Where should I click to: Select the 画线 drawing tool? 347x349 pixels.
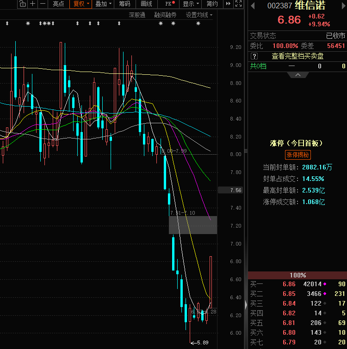[146, 4]
